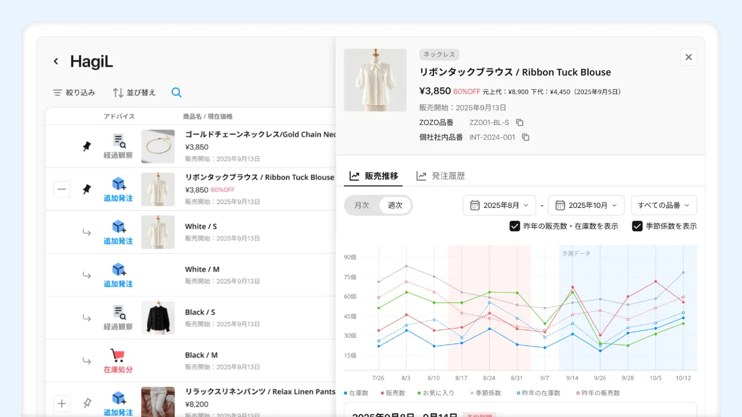Open the 2025年10月 end date dropdown
The image size is (742, 417).
[x=586, y=205]
